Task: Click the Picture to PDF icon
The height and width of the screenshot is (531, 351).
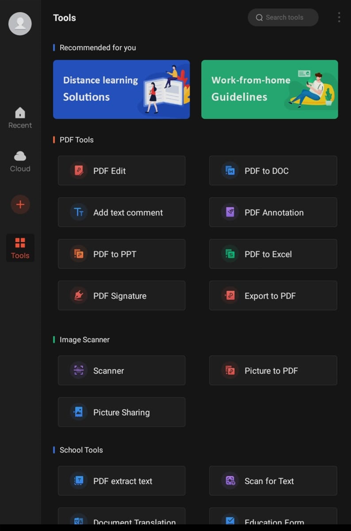Action: [x=230, y=370]
